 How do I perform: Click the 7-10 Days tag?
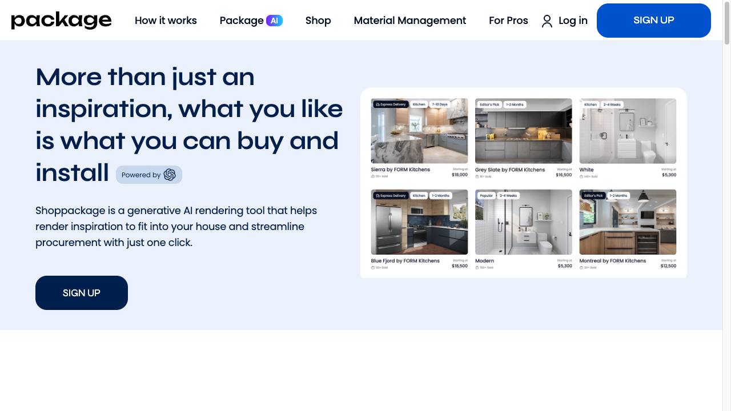coord(440,104)
